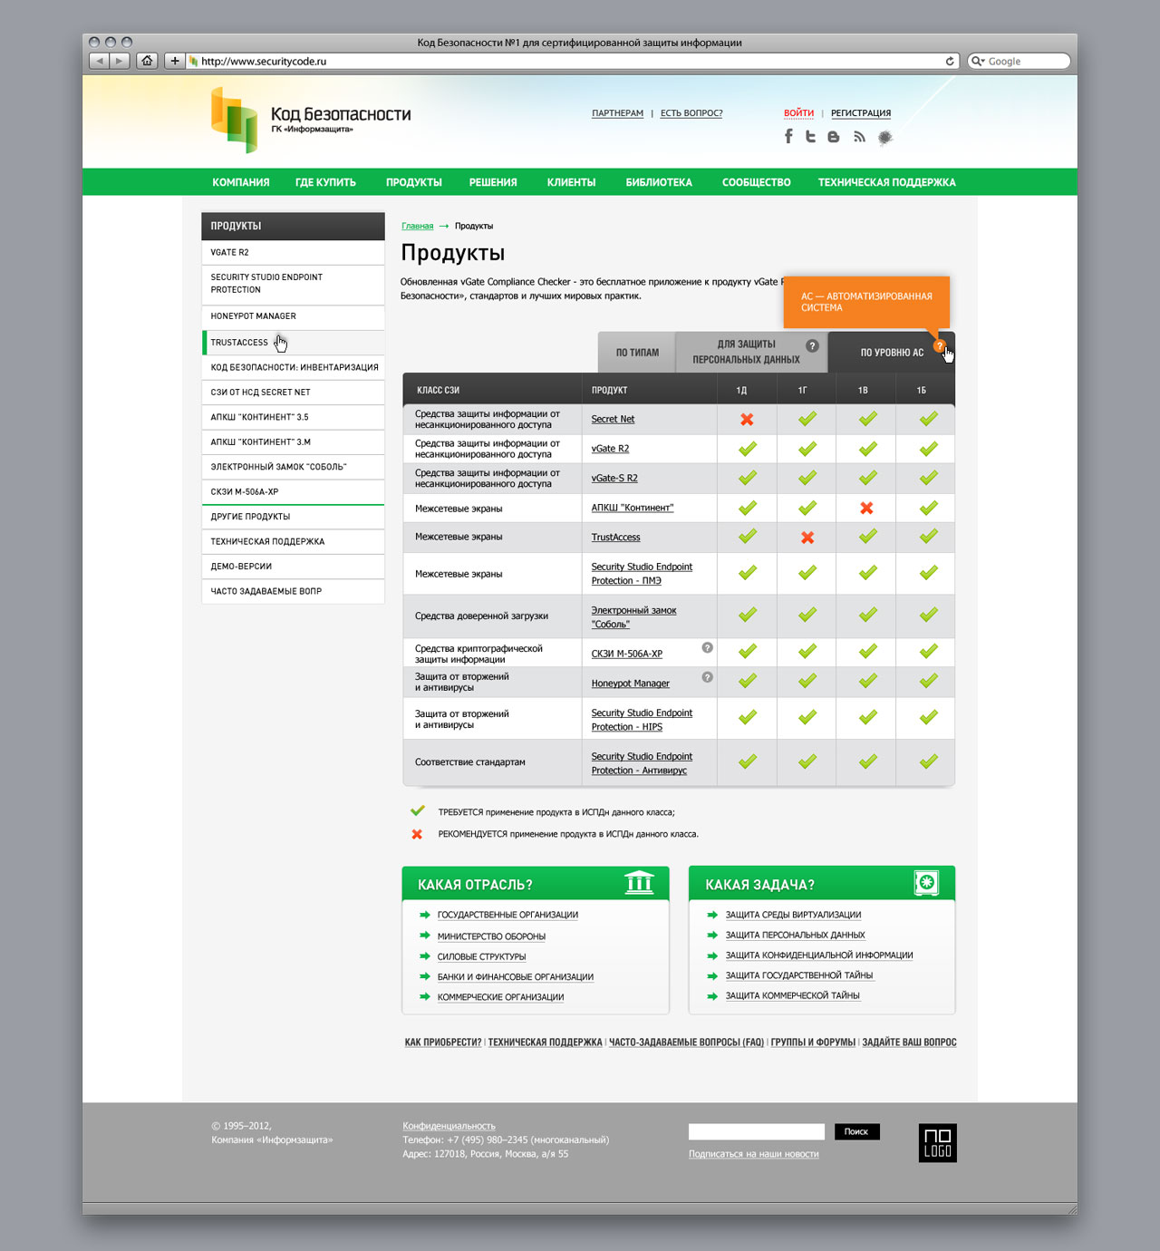Click the browser Home button
The height and width of the screenshot is (1251, 1160).
tap(147, 61)
